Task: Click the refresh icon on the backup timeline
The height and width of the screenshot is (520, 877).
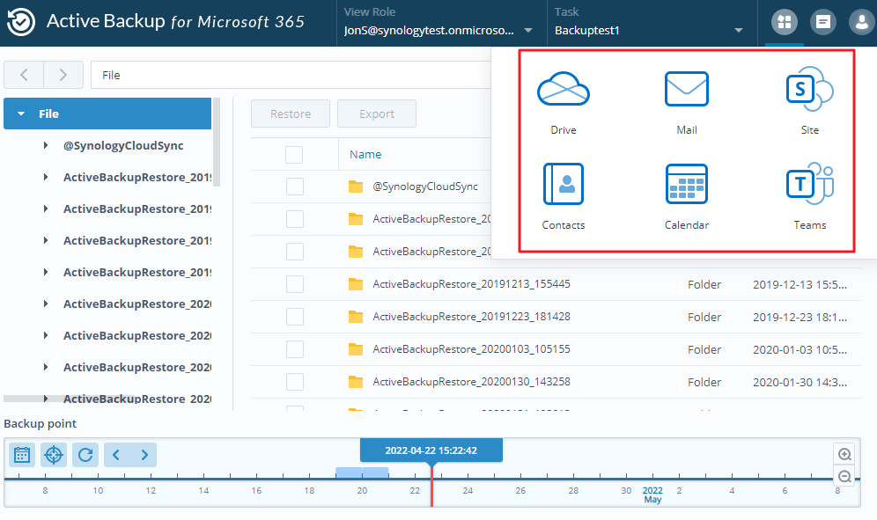Action: 85,455
